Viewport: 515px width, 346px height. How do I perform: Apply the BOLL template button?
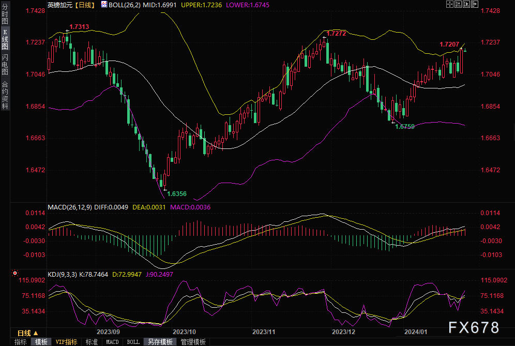133,342
